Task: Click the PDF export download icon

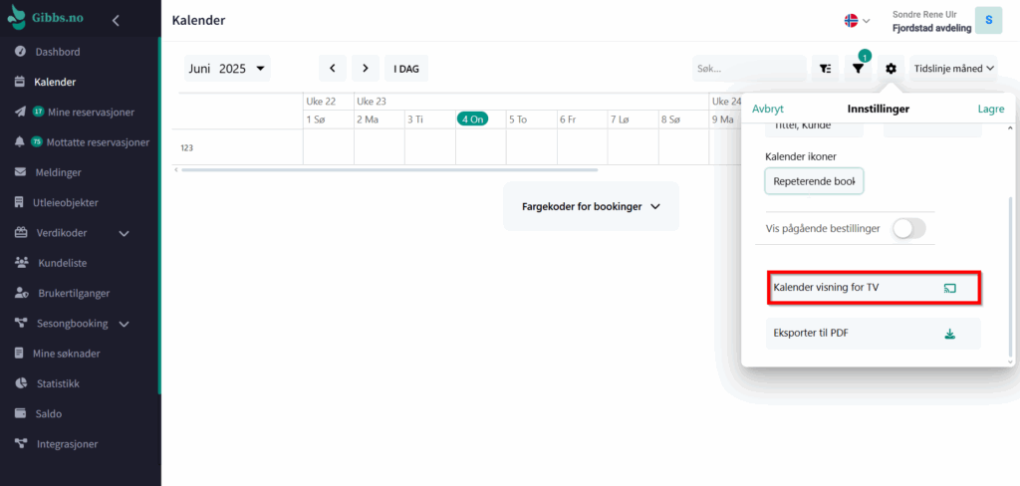Action: 949,334
